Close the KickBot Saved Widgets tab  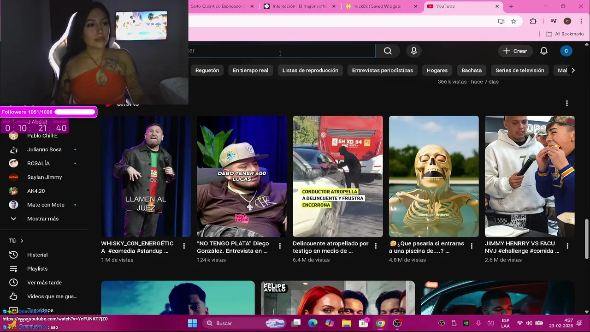coord(416,6)
